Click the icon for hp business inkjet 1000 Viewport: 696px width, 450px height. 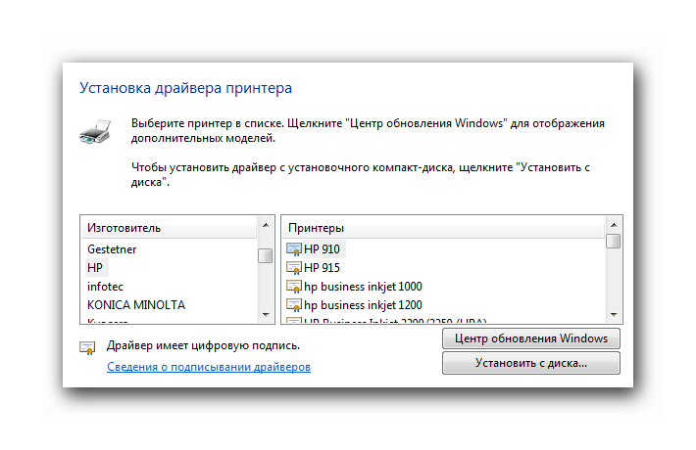(x=294, y=287)
